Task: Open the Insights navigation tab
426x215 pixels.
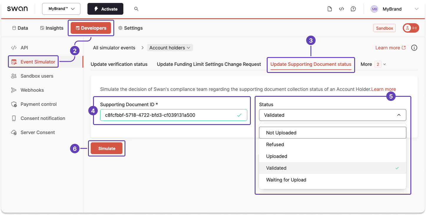Action: click(52, 28)
